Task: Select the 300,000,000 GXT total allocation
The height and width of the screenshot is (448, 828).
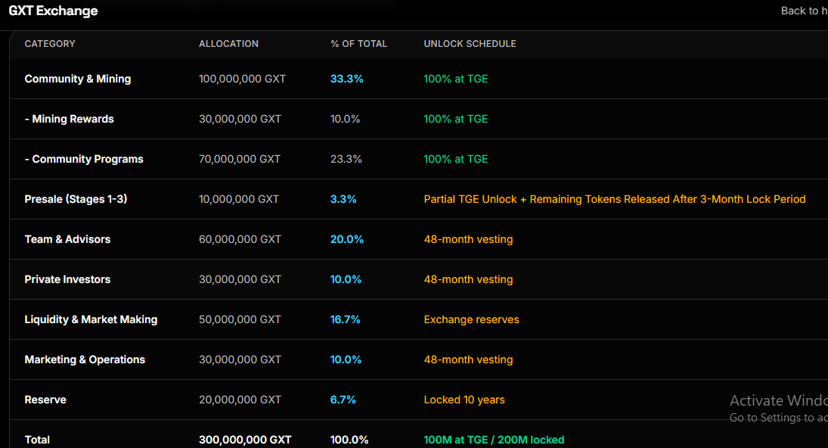Action: pyautogui.click(x=245, y=440)
